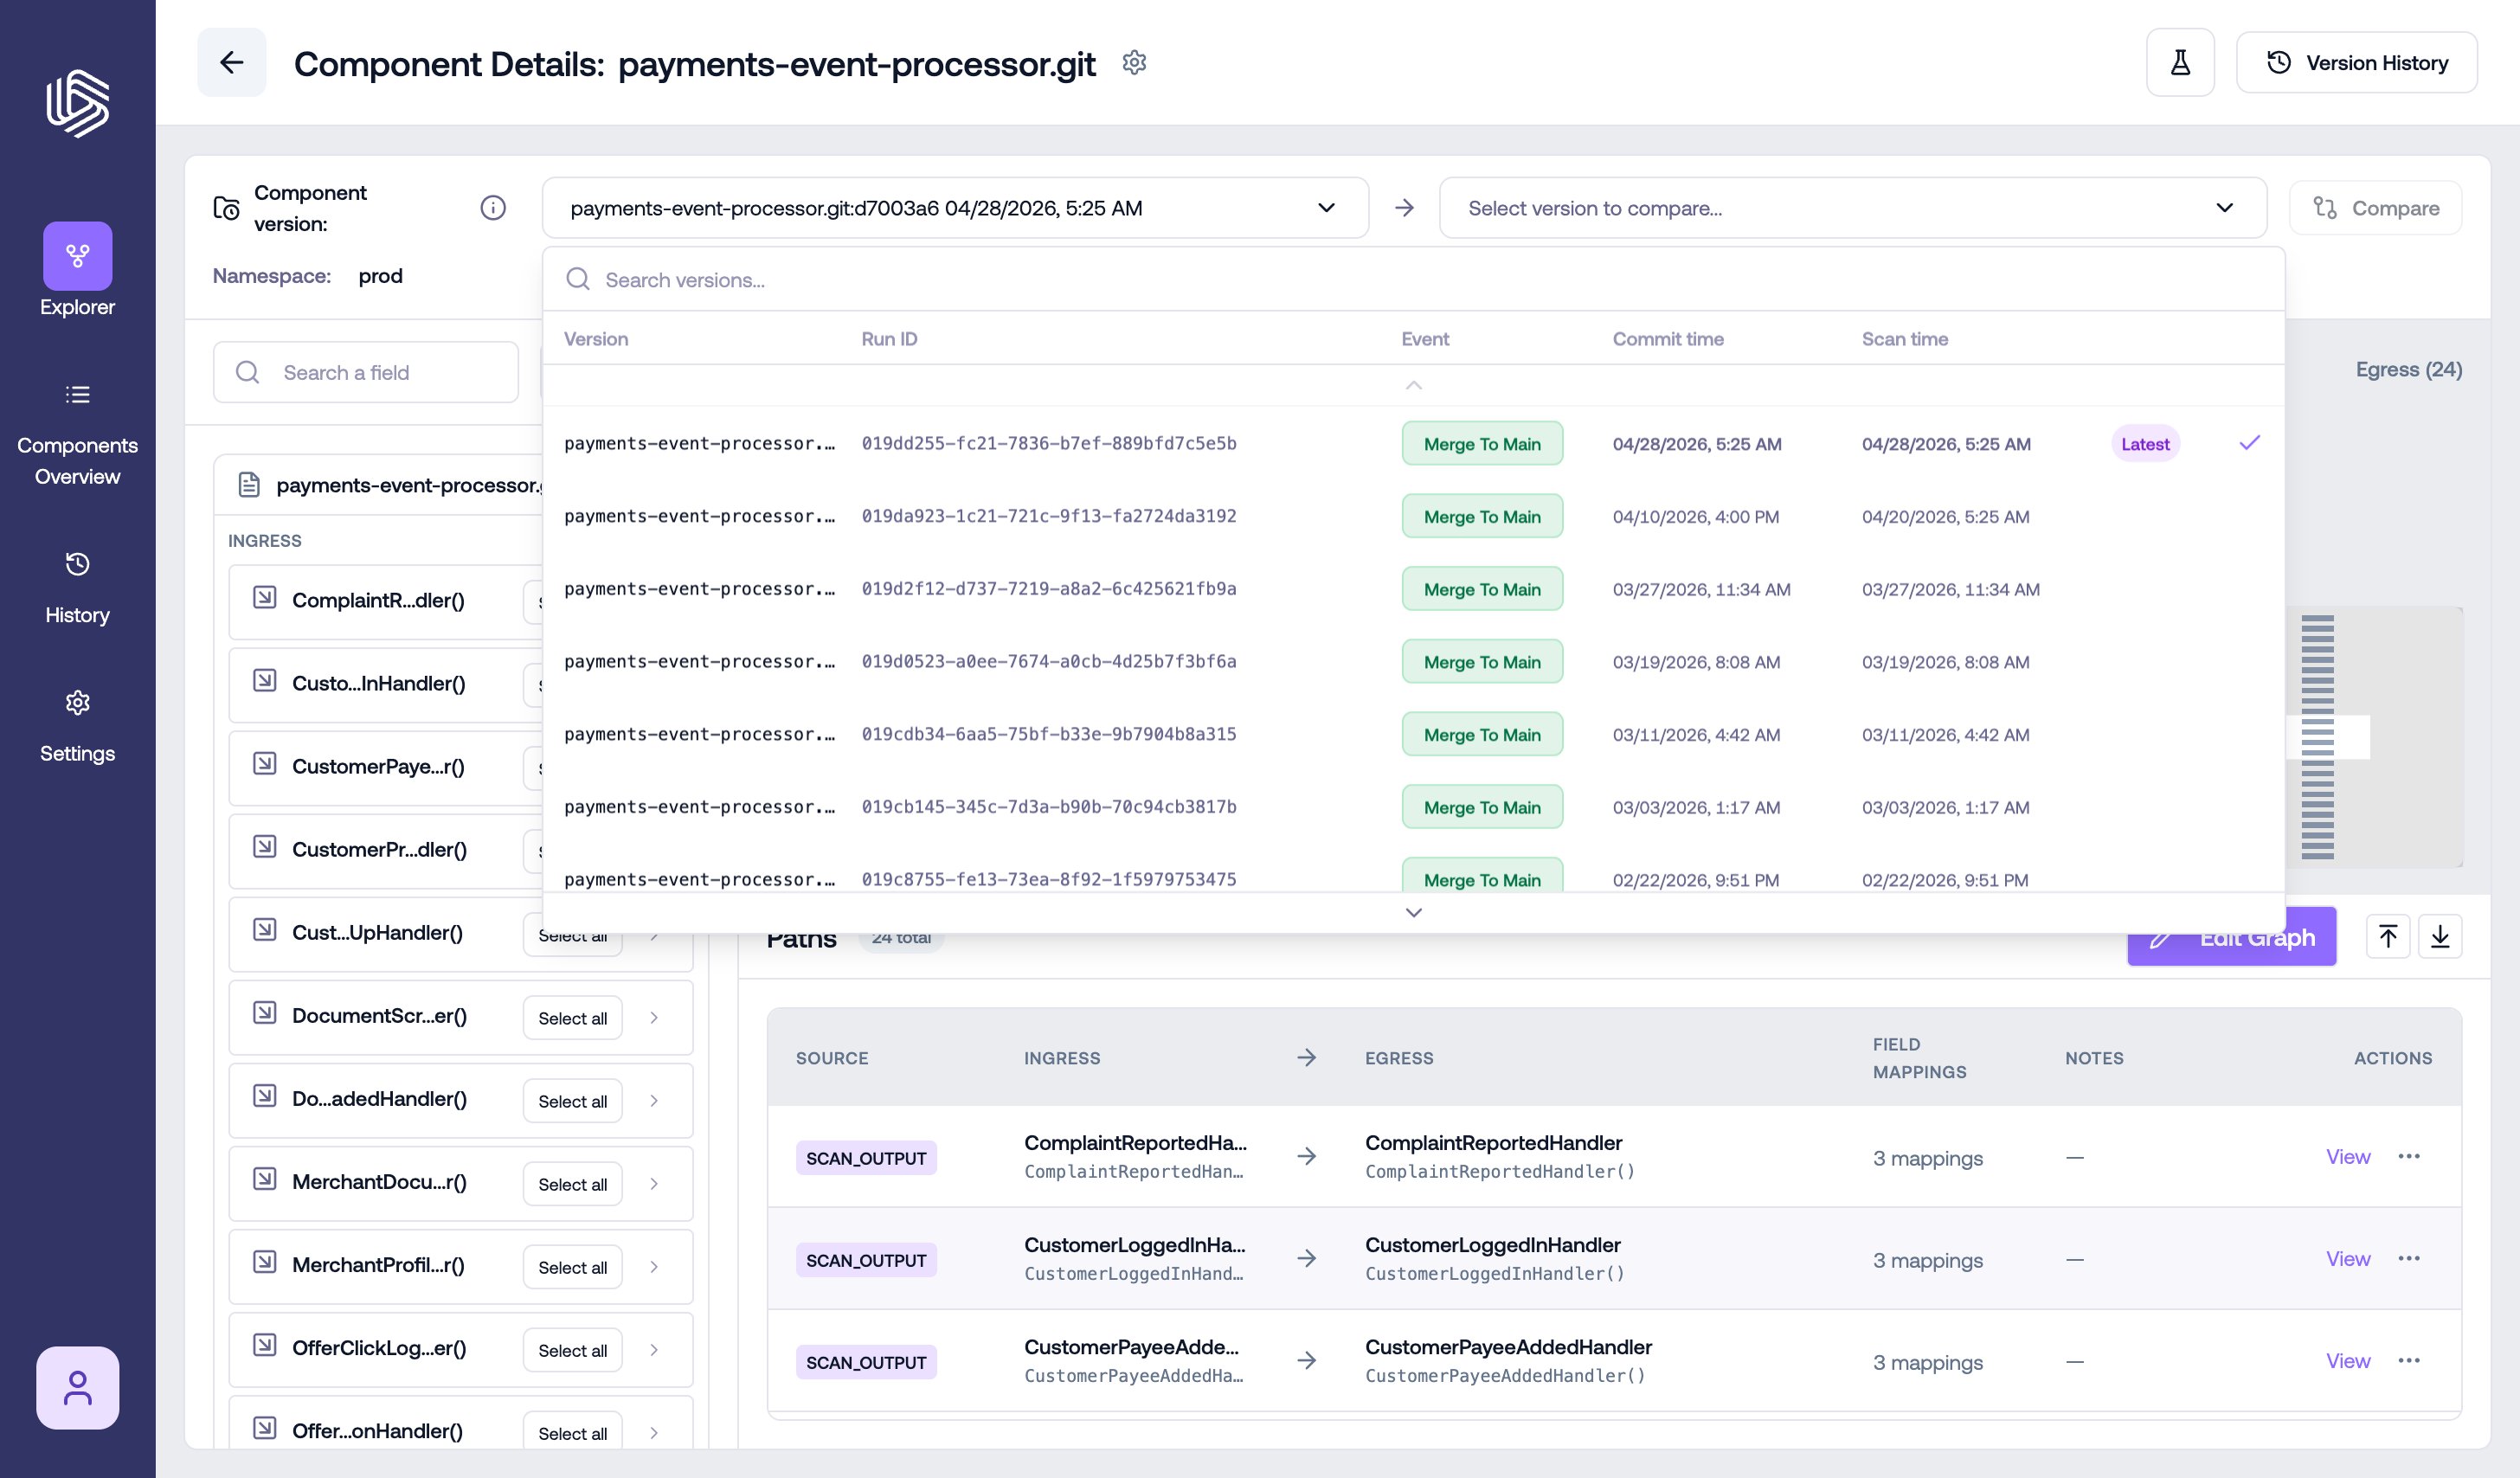The height and width of the screenshot is (1478, 2520).
Task: Select version with run ID 019cb145-345c
Action: tap(1412, 807)
